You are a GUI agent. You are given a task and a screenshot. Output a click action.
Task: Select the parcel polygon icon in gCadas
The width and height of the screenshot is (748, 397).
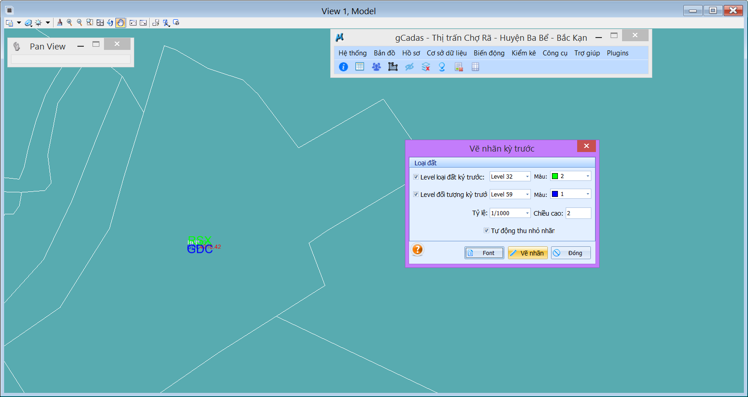tap(393, 67)
